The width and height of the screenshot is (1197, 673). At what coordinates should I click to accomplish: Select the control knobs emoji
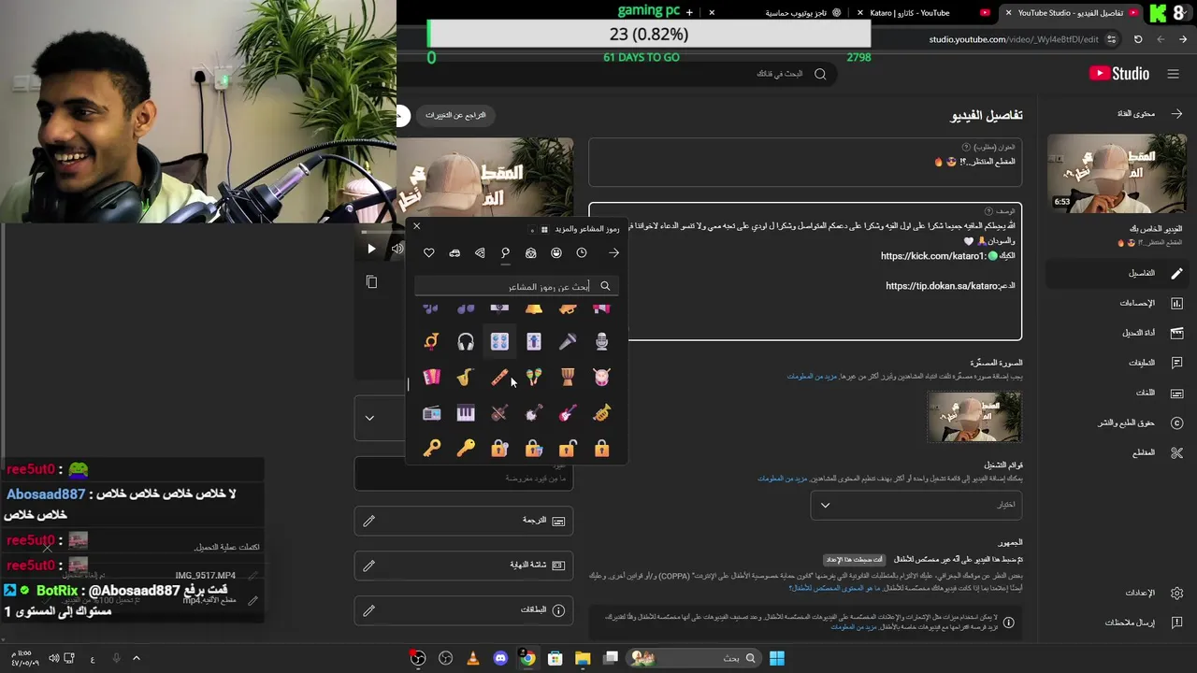499,342
